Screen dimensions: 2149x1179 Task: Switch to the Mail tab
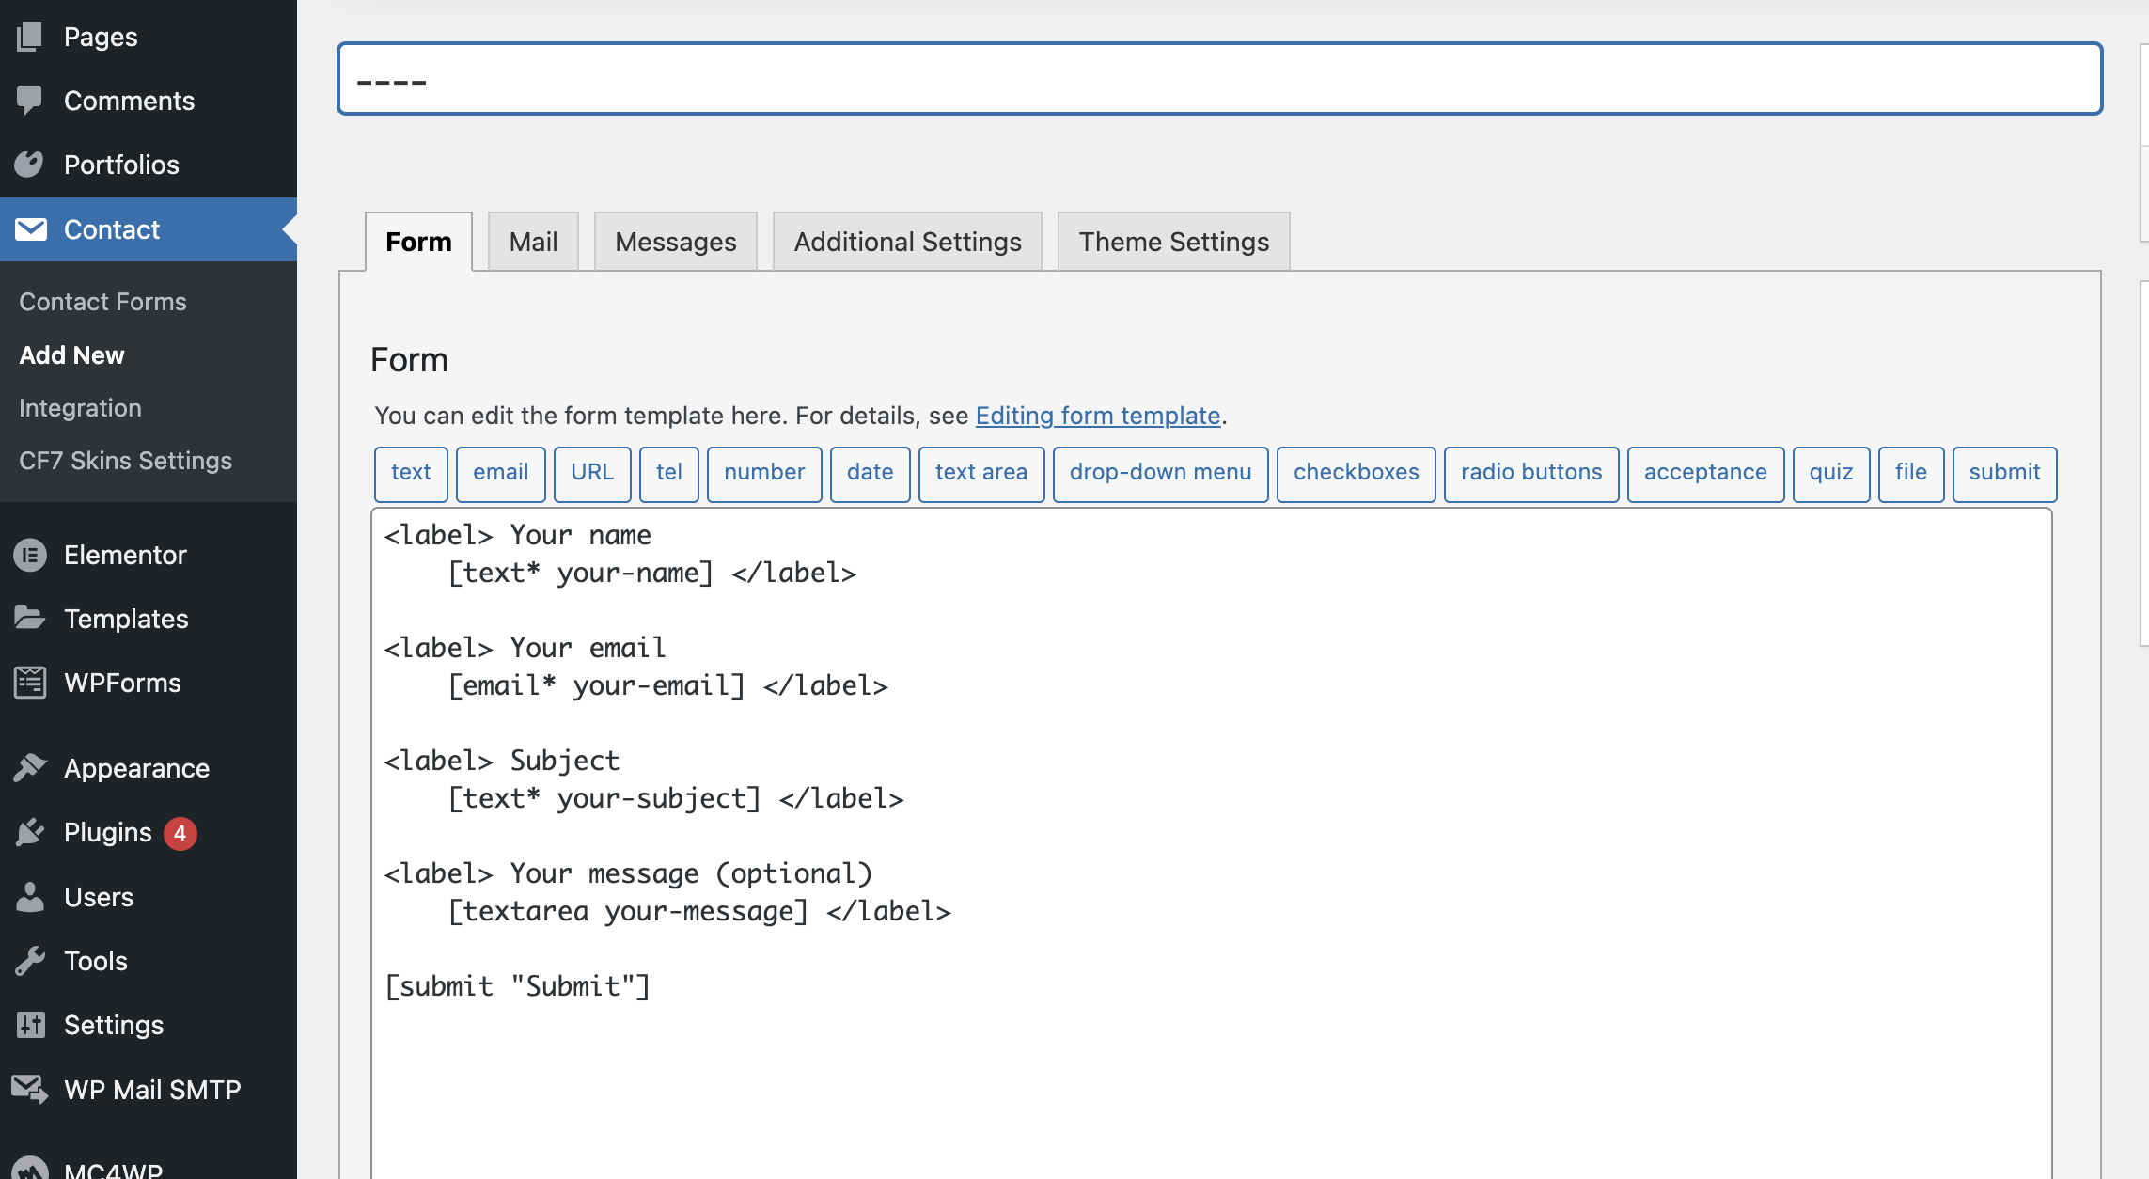click(x=533, y=242)
